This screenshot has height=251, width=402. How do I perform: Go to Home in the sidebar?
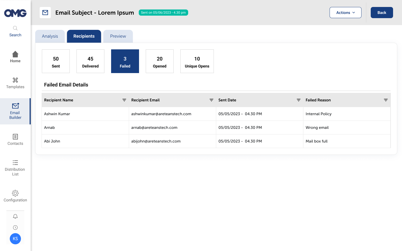pos(15,57)
